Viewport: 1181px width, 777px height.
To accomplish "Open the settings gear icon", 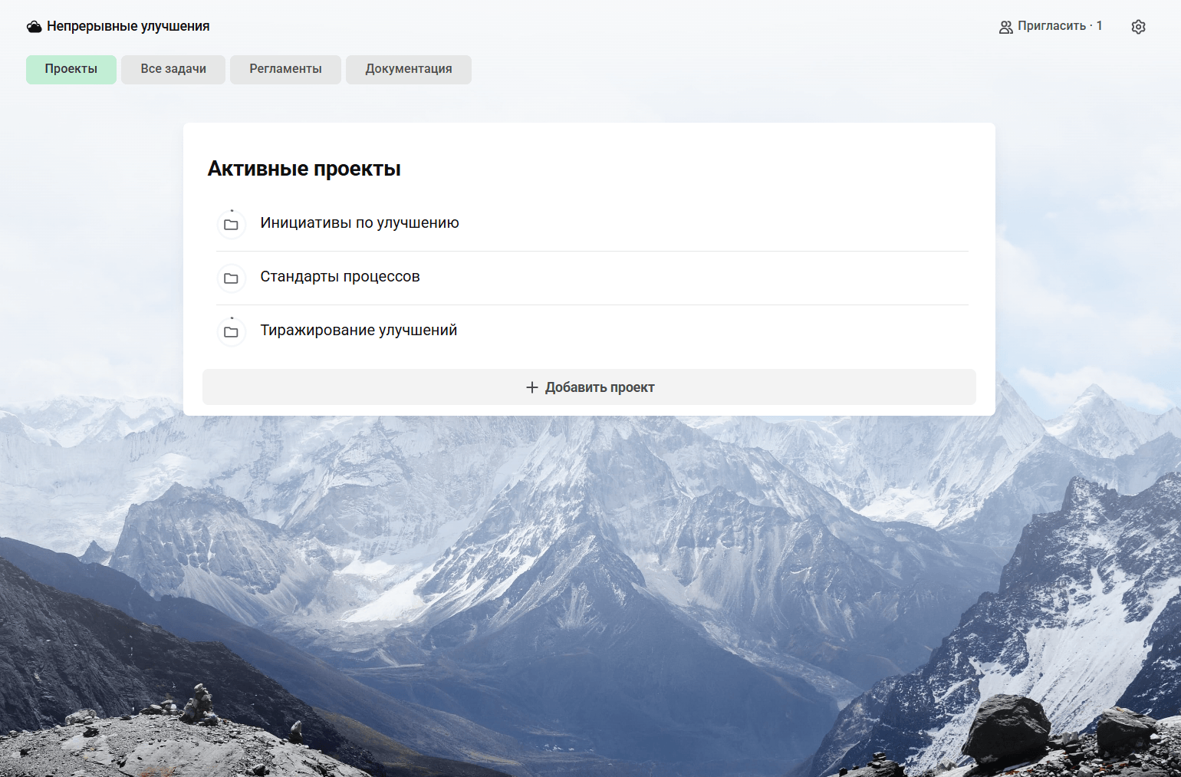I will tap(1138, 27).
